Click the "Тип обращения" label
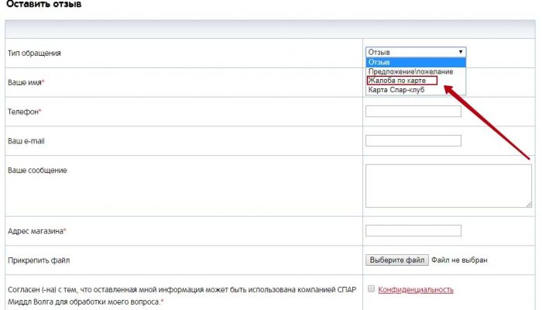This screenshot has height=310, width=542. point(34,53)
